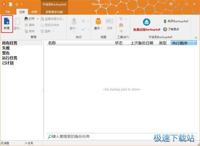Sort by the 类型 column header
Screen dimensions: 200x146
point(164,43)
